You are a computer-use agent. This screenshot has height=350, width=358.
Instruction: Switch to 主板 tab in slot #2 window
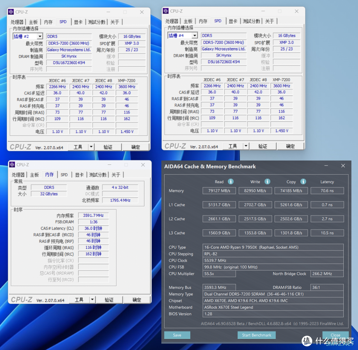[33, 22]
